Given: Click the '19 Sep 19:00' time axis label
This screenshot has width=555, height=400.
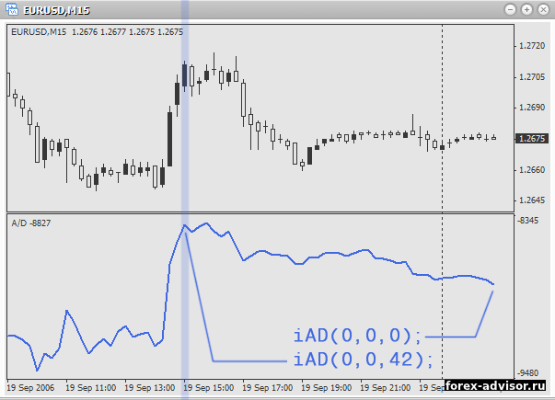Looking at the screenshot, I should coord(327,388).
